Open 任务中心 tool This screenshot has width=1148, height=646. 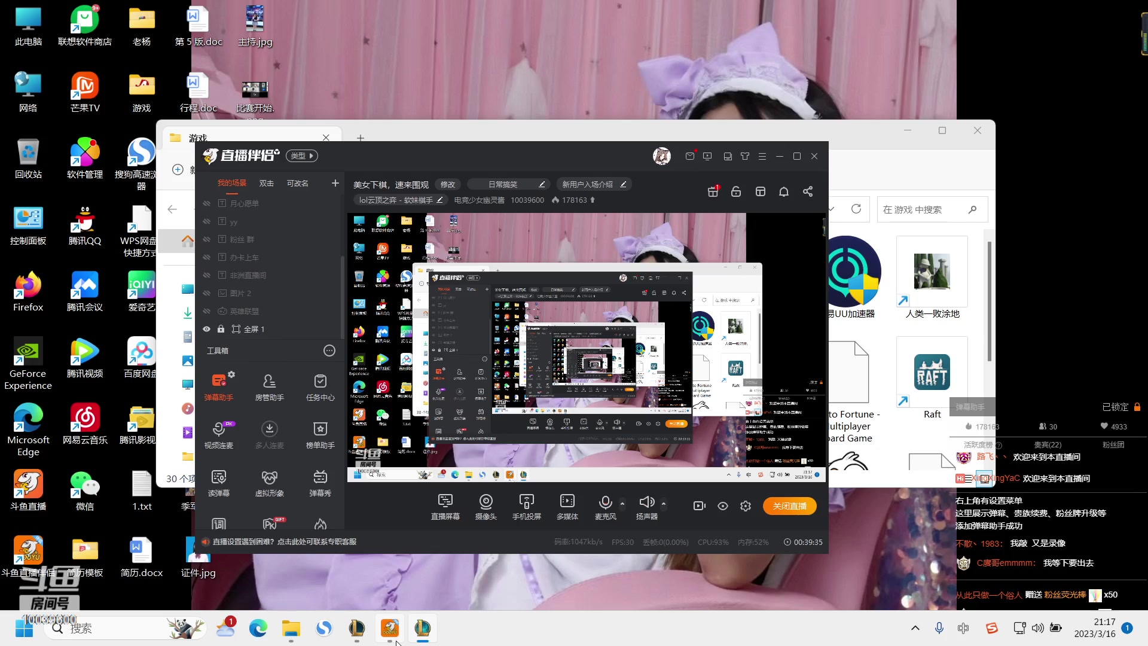click(x=320, y=386)
